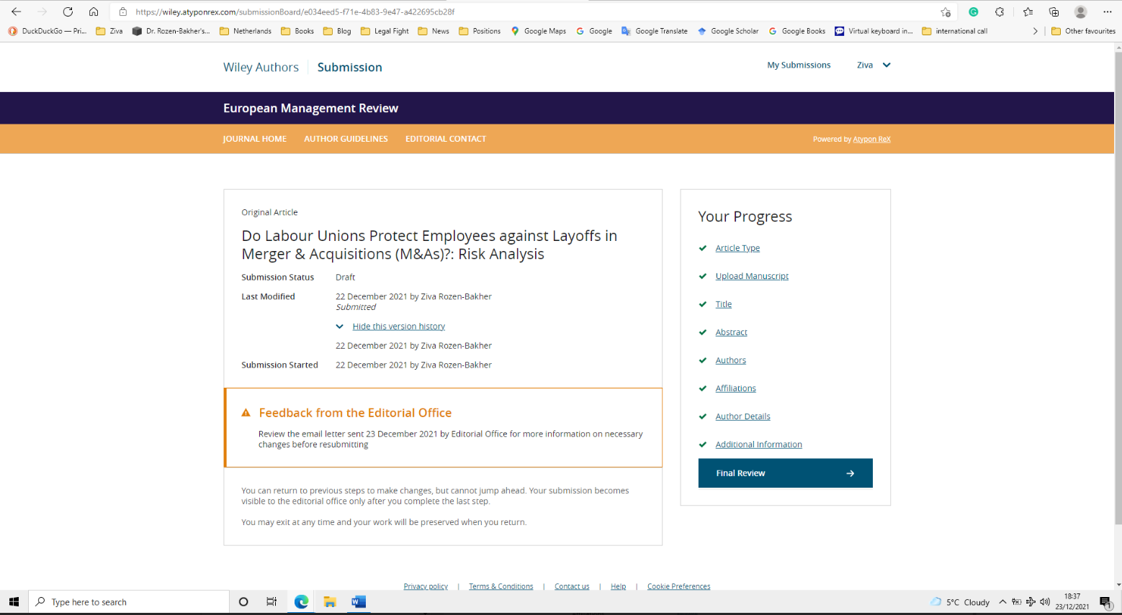Viewport: 1122px width, 615px height.
Task: Open the favourites list icon
Action: [x=1028, y=12]
